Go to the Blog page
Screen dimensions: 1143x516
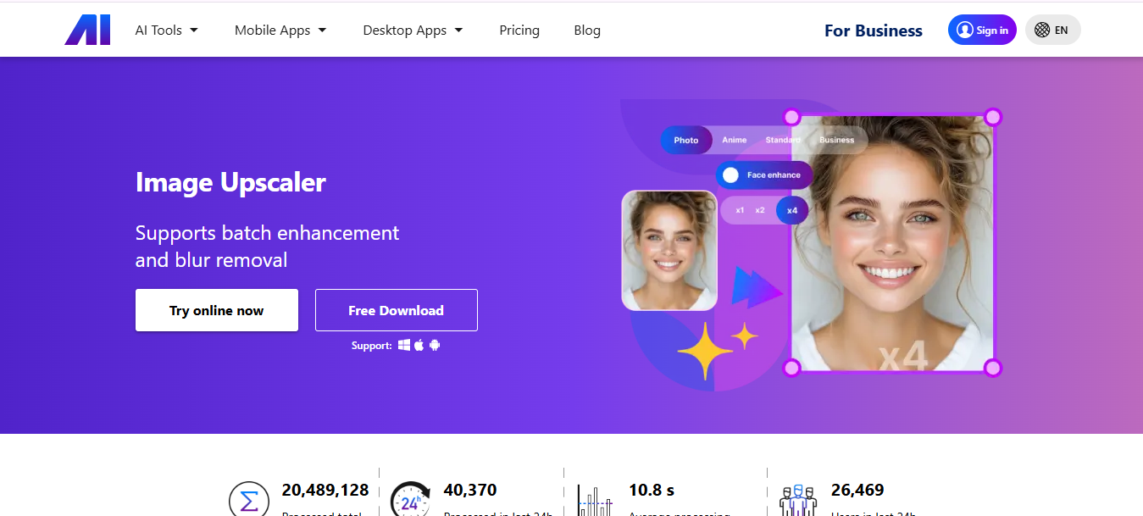click(587, 30)
